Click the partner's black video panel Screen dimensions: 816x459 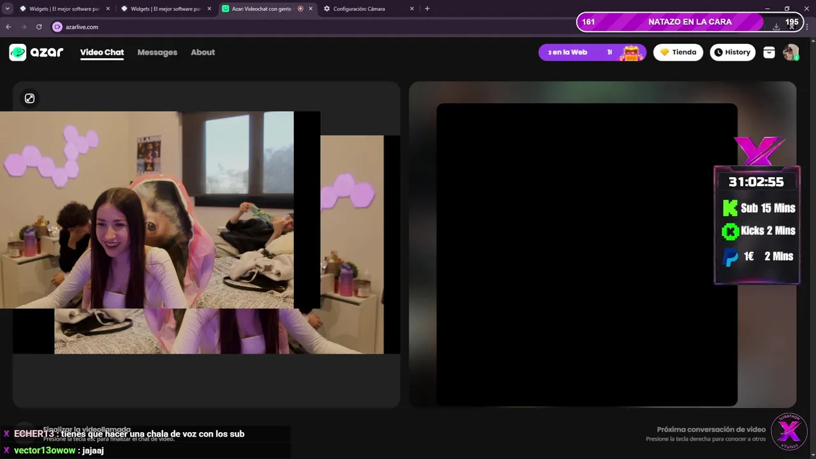coord(586,254)
